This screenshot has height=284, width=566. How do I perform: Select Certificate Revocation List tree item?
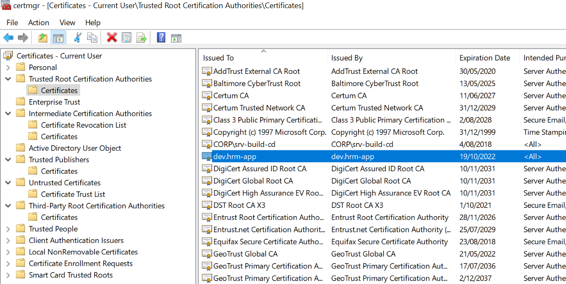[84, 125]
